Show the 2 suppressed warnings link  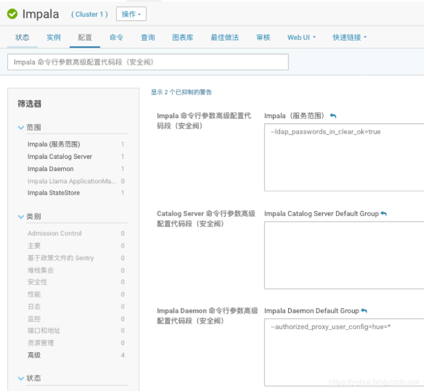(x=181, y=92)
